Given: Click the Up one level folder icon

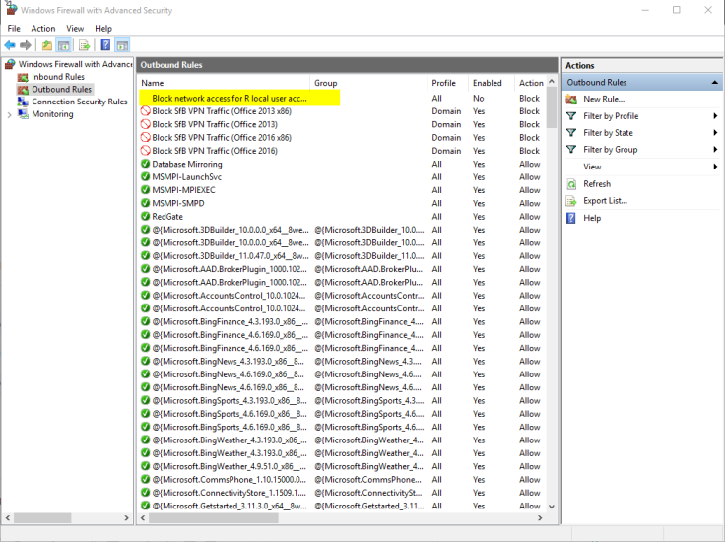Looking at the screenshot, I should click(46, 45).
